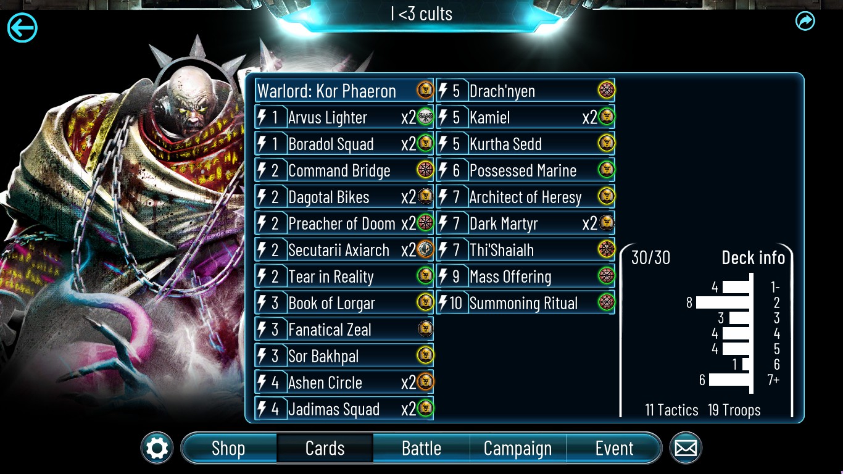The width and height of the screenshot is (843, 474).
Task: Open settings via the gear icon
Action: coord(157,448)
